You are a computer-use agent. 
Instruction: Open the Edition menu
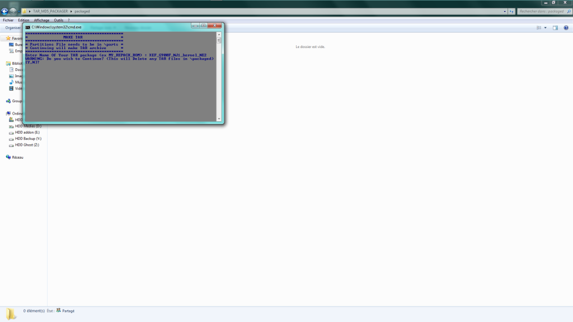pos(24,21)
